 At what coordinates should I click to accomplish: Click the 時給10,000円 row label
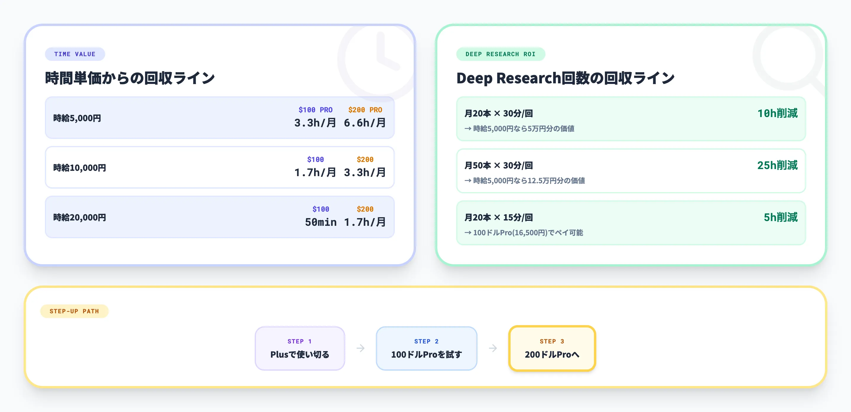pyautogui.click(x=79, y=168)
